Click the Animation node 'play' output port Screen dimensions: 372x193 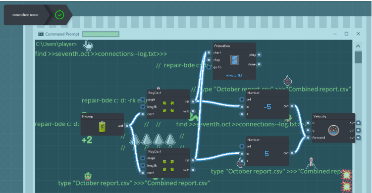click(x=259, y=54)
